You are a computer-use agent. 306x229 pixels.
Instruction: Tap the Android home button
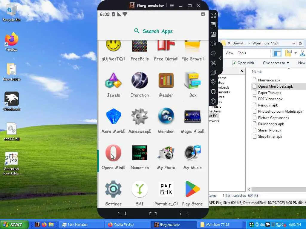click(153, 213)
